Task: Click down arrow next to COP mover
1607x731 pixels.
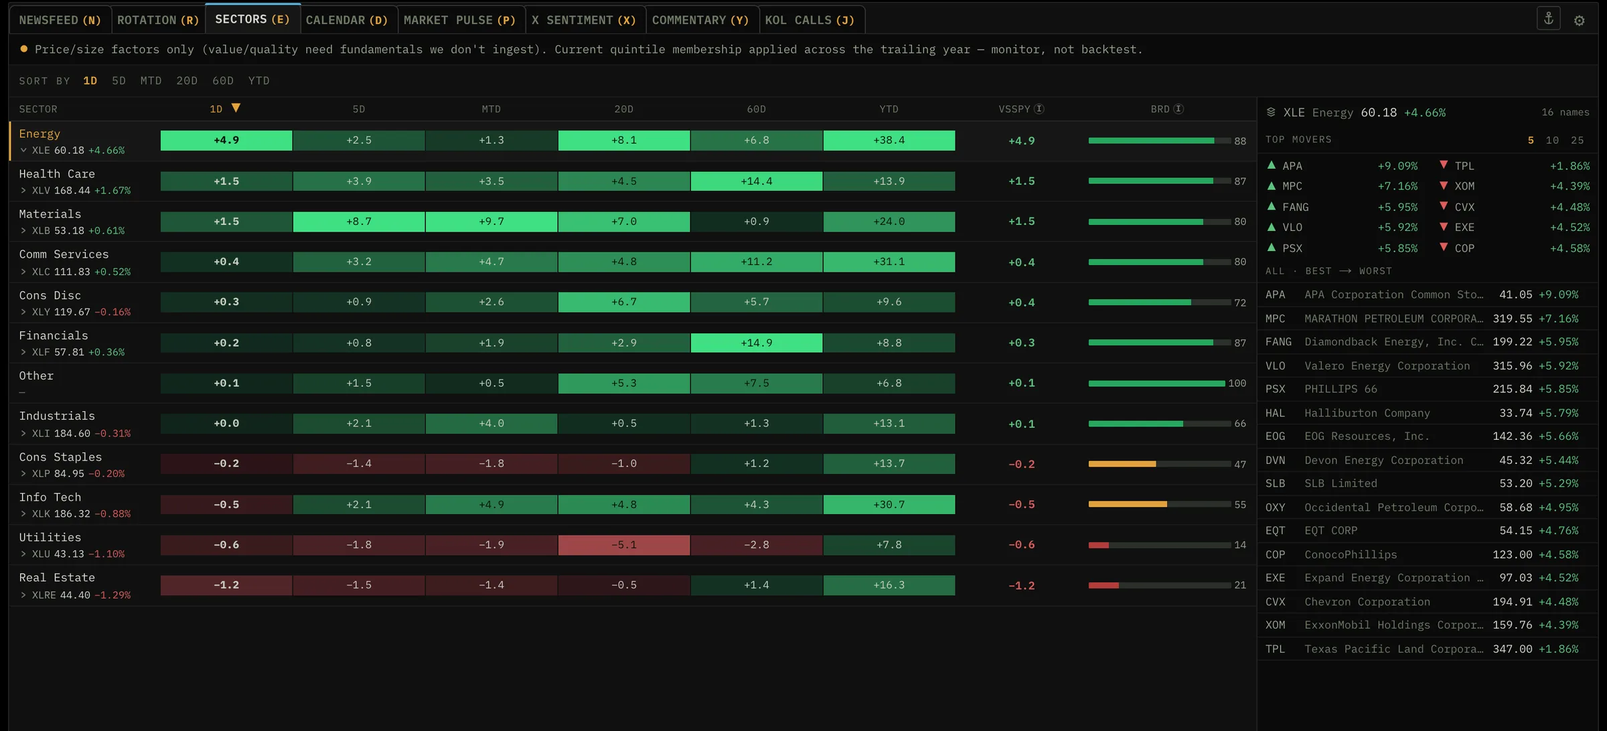Action: point(1444,248)
